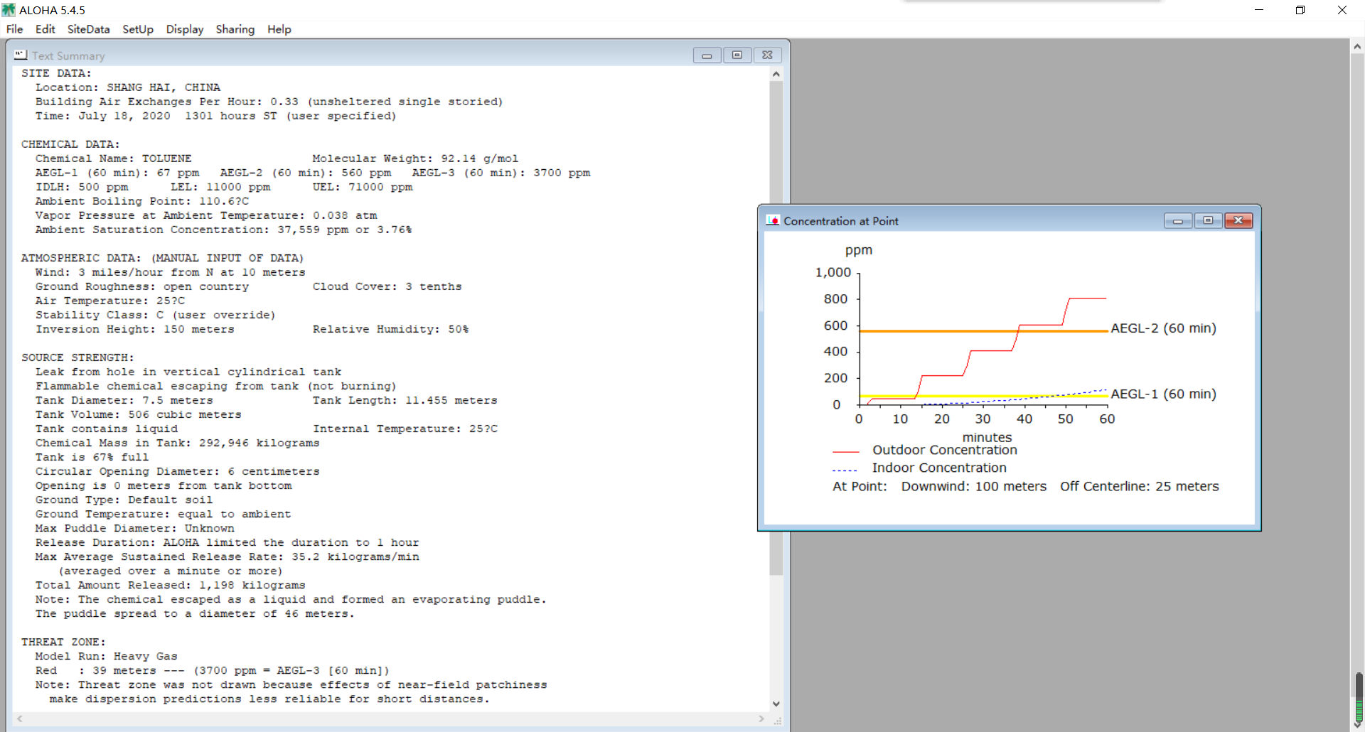This screenshot has width=1365, height=732.
Task: Click the Molecular Weight: 92.14 g/mol text
Action: pyautogui.click(x=415, y=158)
